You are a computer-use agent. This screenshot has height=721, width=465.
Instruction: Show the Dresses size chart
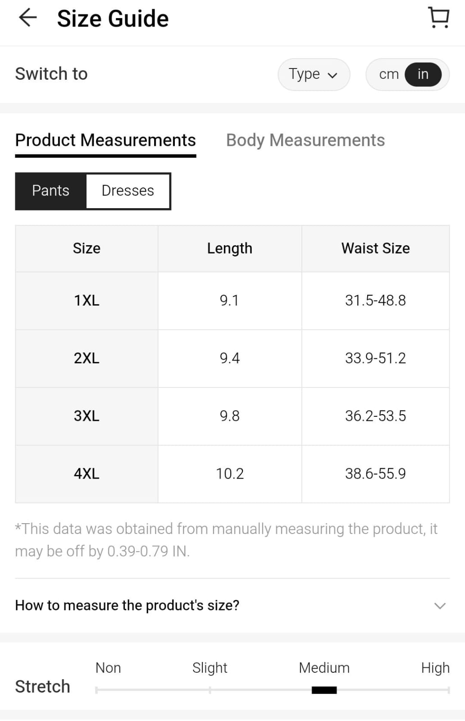pyautogui.click(x=128, y=191)
